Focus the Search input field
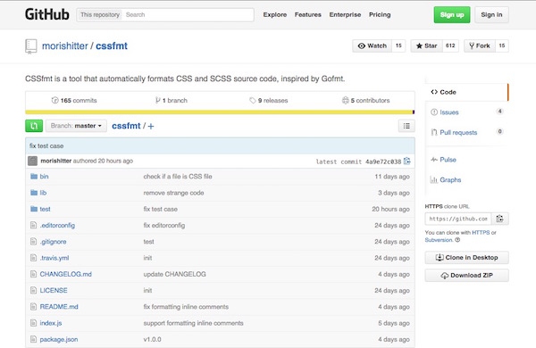 point(188,14)
